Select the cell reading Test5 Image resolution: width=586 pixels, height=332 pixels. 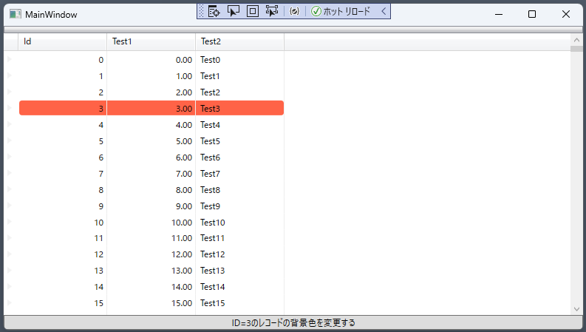(239, 141)
